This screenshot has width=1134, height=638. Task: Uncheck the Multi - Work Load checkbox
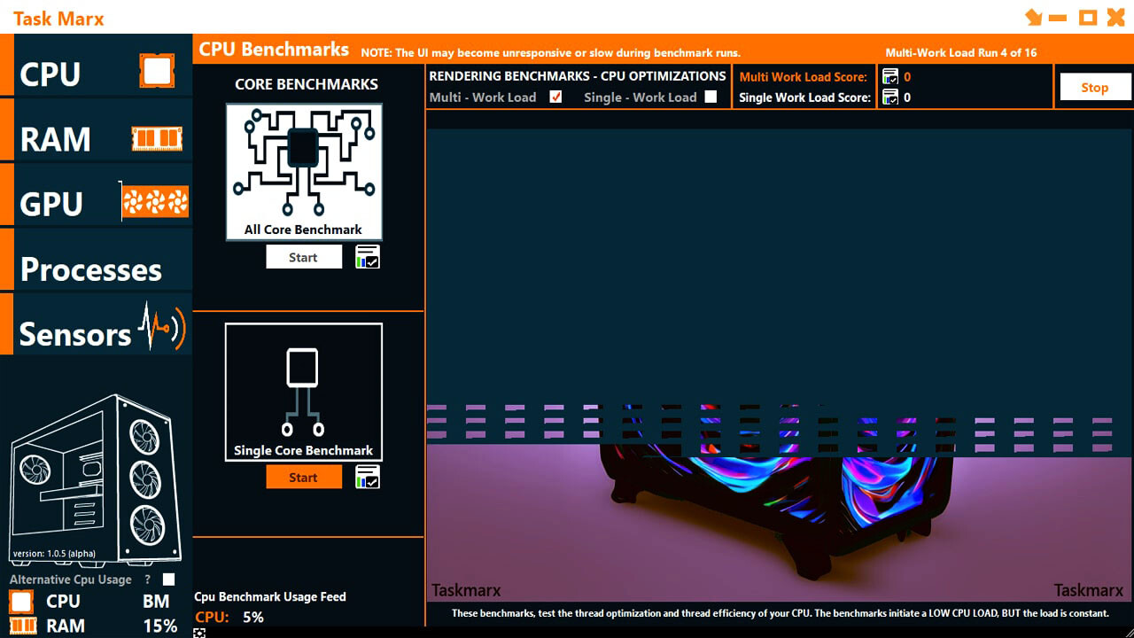(x=555, y=97)
